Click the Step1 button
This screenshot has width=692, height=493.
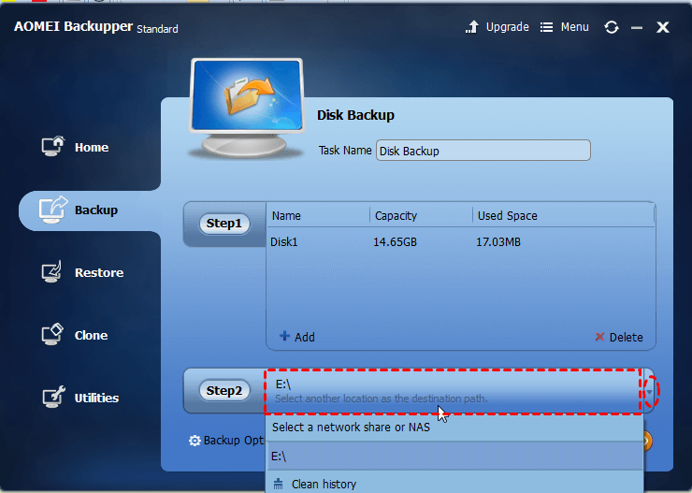point(224,224)
